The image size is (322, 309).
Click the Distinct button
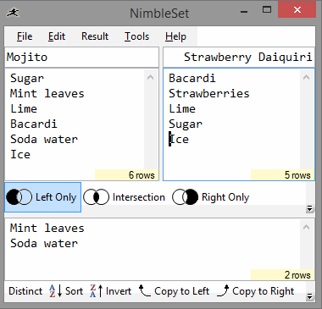point(25,291)
